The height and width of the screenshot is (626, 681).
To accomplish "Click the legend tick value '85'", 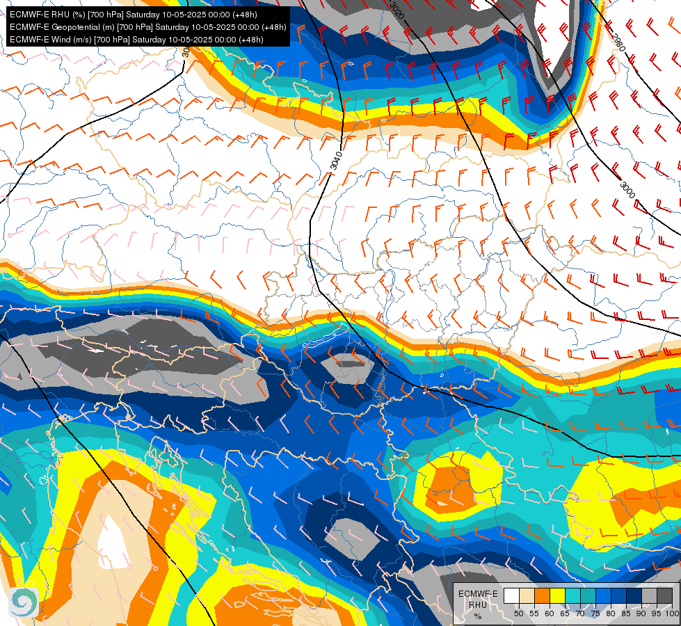I will [x=626, y=613].
